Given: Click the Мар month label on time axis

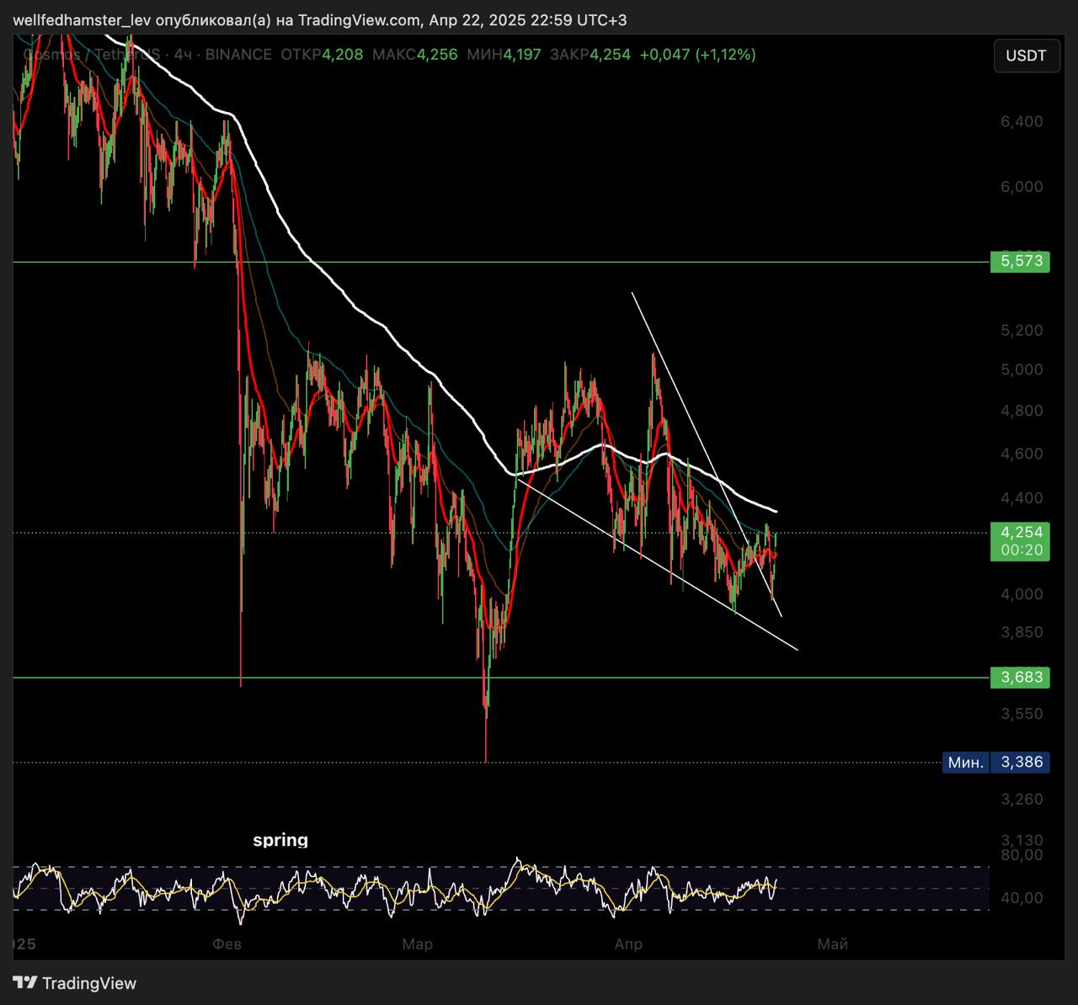Looking at the screenshot, I should [x=417, y=944].
